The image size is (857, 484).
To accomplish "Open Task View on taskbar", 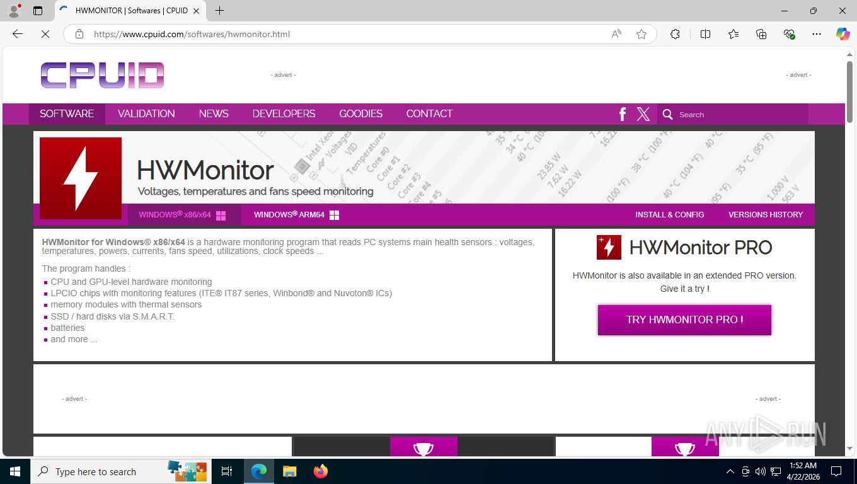I will (227, 471).
